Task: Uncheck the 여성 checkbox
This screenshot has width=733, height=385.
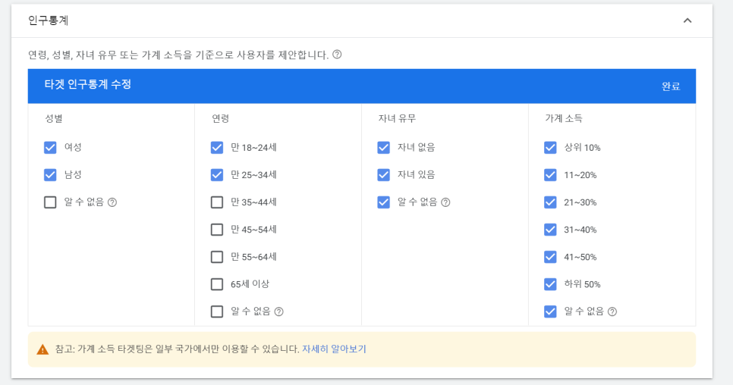Action: coord(50,148)
